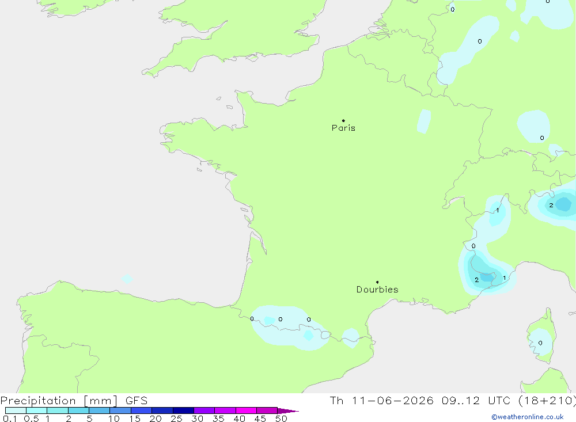Select the 0.1 mm legend color swatch
576x422 pixels.
(x=16, y=410)
